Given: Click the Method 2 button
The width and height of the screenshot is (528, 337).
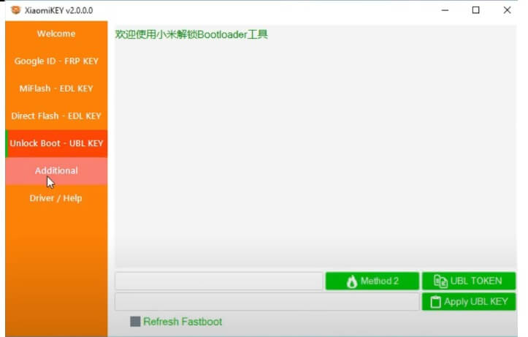Looking at the screenshot, I should 372,281.
